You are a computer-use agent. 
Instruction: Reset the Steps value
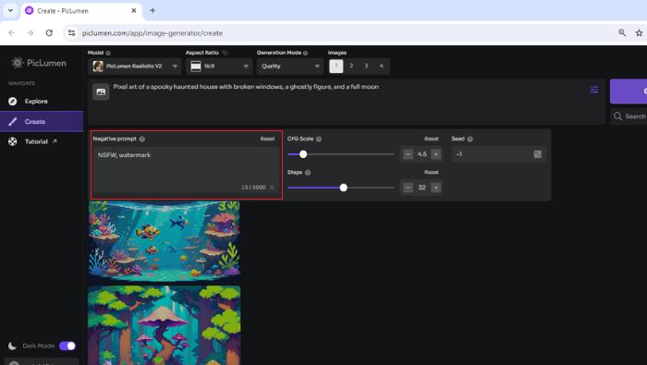(x=432, y=173)
